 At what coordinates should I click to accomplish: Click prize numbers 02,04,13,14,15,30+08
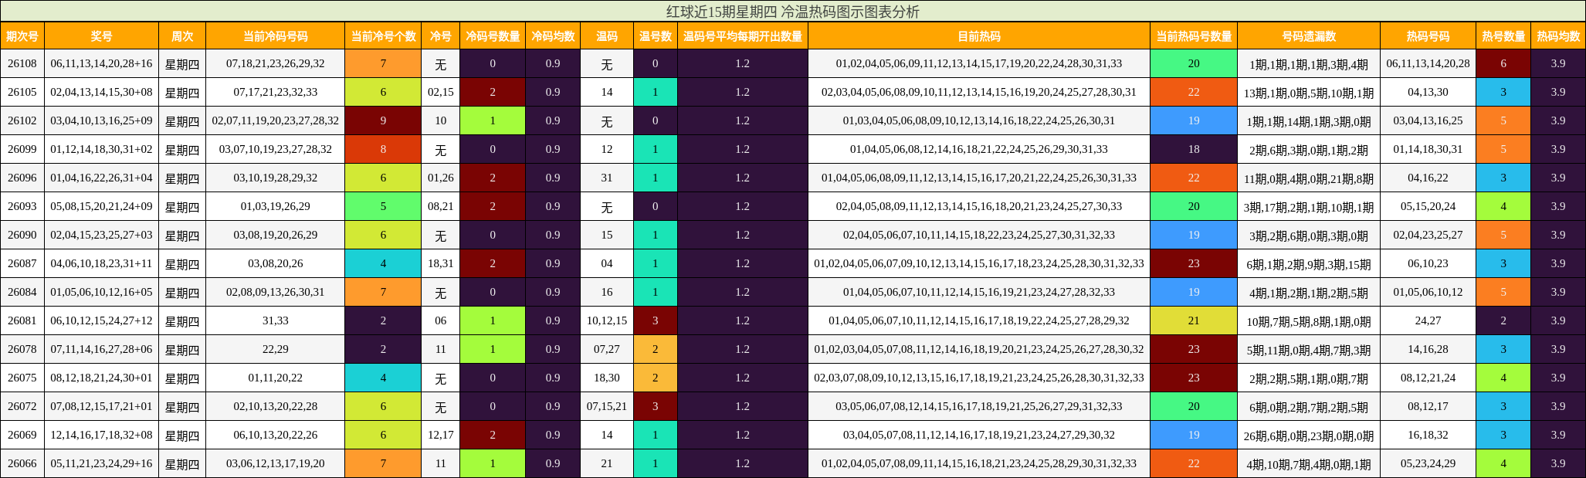point(102,92)
